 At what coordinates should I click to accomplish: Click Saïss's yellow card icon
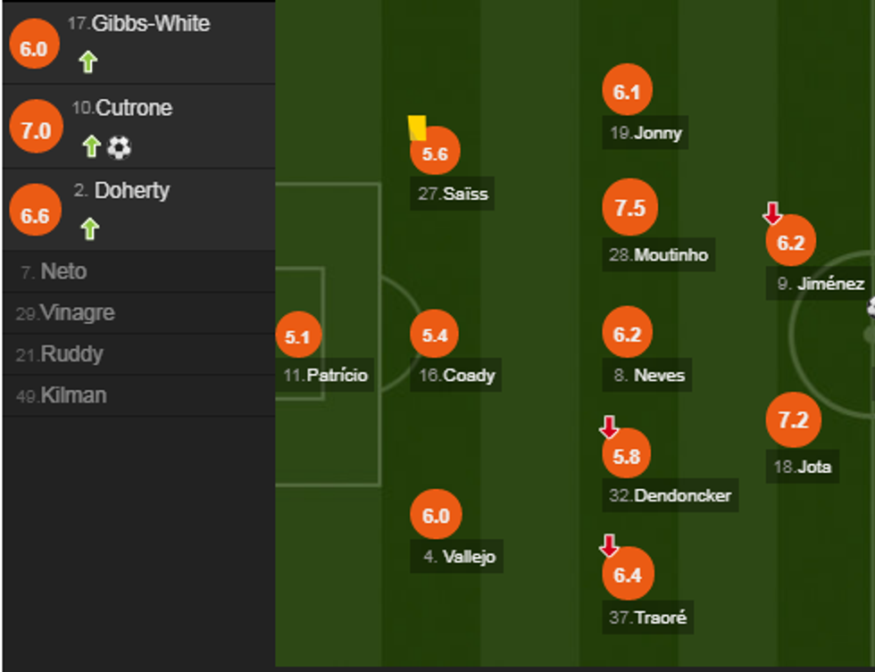point(417,128)
